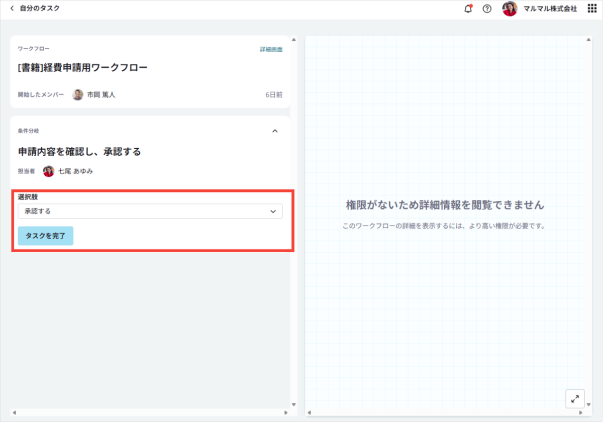Click left panel scrollbar down arrow
The image size is (603, 422).
click(294, 404)
